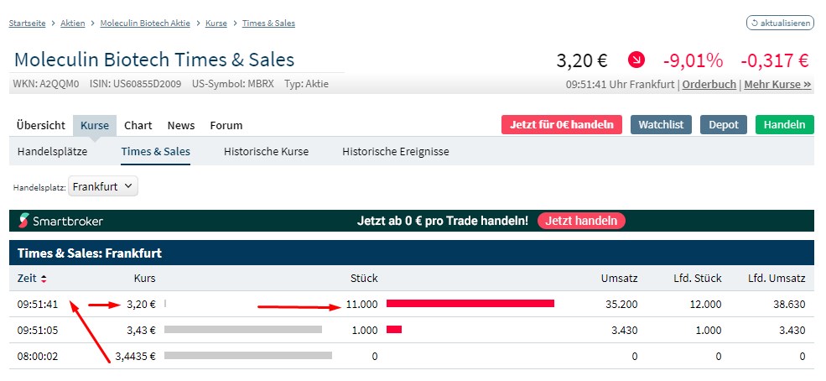Add the stock to Watchlist
This screenshot has height=381, width=826.
point(661,124)
